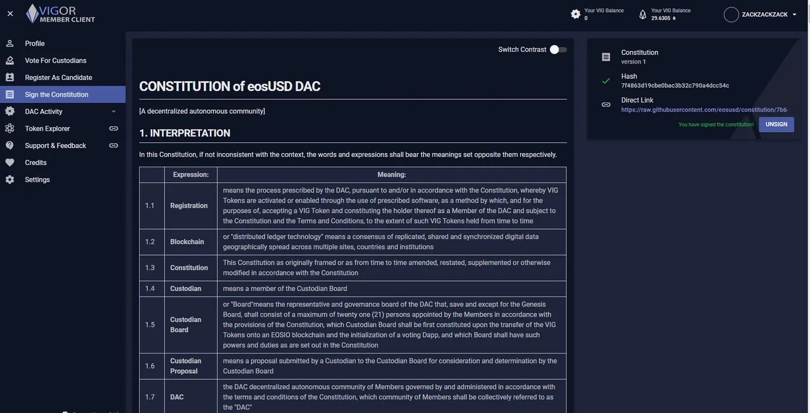Expand the DAC Activity submenu arrow
Viewport: 810px width, 413px height.
click(x=114, y=111)
